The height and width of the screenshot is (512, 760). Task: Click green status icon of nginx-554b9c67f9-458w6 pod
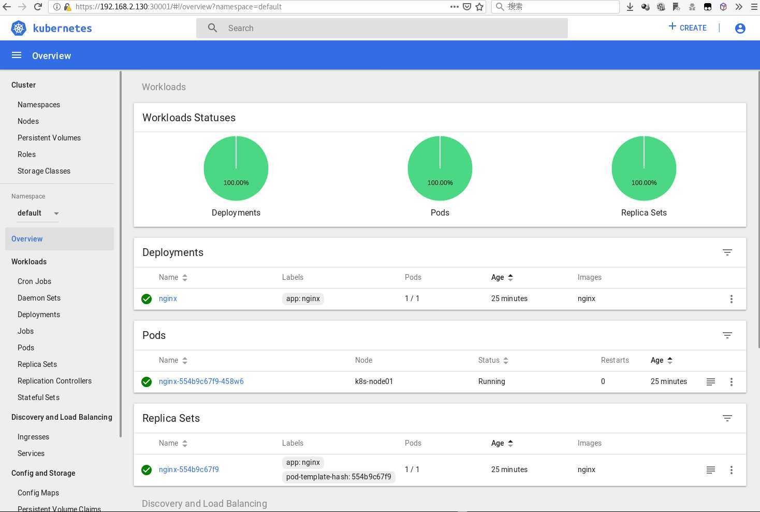pyautogui.click(x=147, y=382)
